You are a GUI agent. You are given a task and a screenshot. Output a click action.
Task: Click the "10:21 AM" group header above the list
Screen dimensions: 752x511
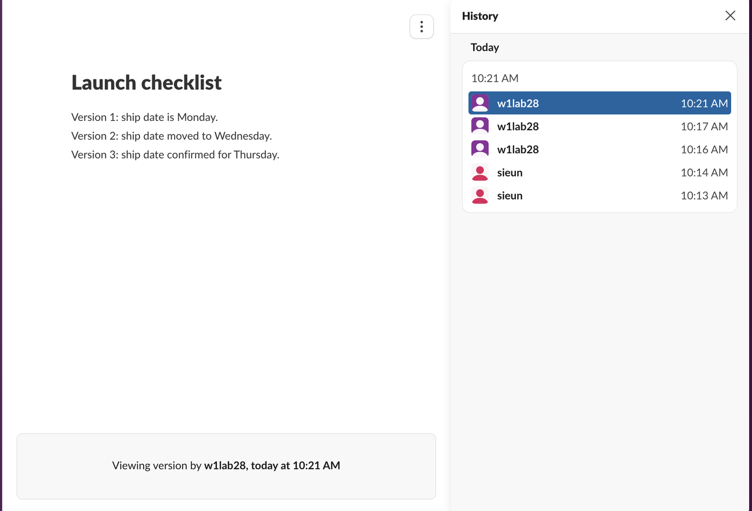click(495, 78)
